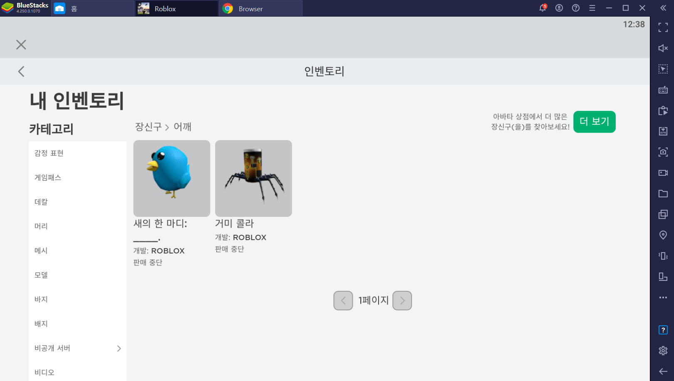Take a screenshot with sidebar icon

663,152
